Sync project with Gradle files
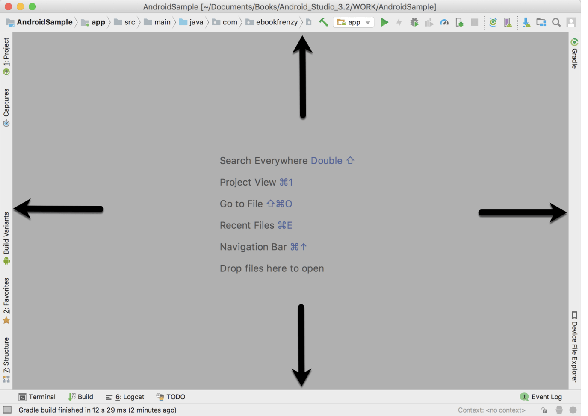Screen dimensions: 588x416 tap(493, 22)
